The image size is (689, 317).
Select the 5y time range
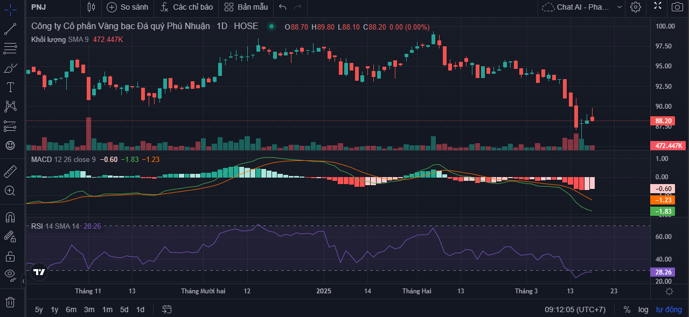(39, 309)
